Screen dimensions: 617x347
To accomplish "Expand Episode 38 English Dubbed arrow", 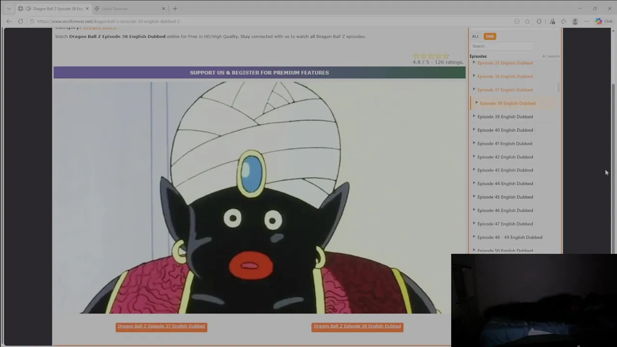I will 476,103.
